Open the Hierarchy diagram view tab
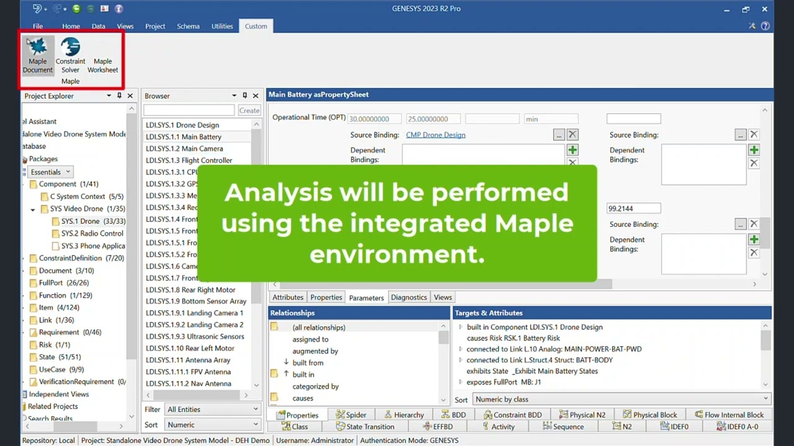This screenshot has height=446, width=794. pyautogui.click(x=403, y=415)
